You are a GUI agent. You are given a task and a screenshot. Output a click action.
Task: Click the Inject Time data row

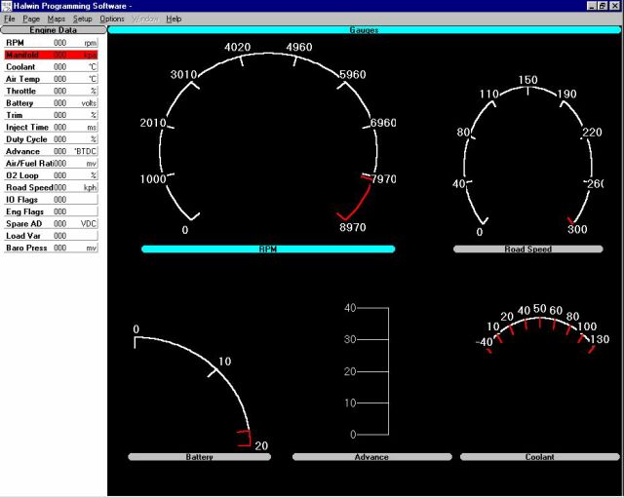(52, 127)
